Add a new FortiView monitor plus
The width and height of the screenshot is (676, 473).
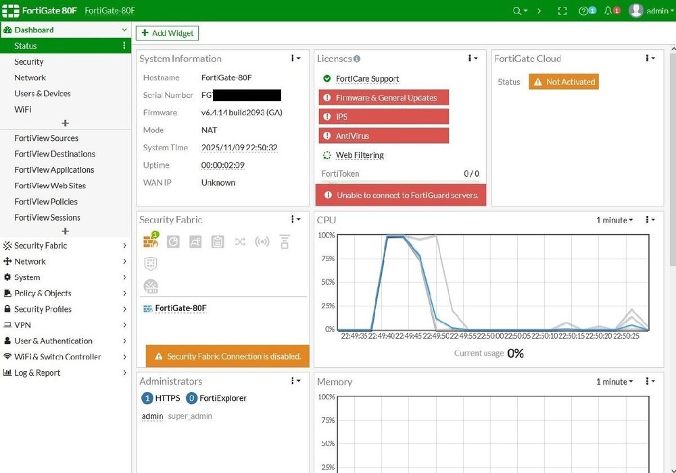[x=65, y=231]
